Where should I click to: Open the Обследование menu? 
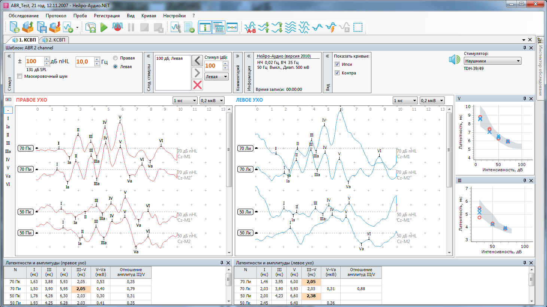(24, 16)
